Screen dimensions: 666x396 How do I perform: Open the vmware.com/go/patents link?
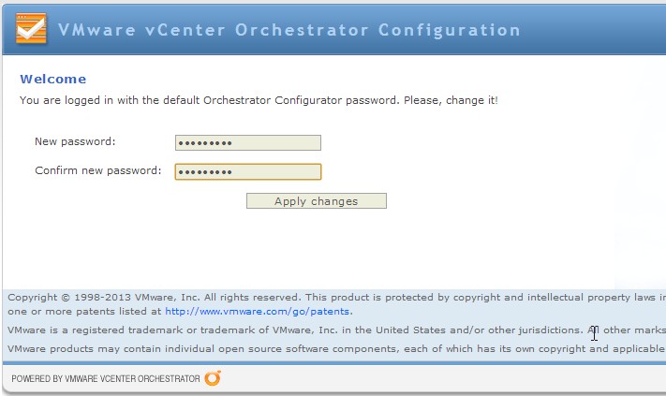pos(258,312)
